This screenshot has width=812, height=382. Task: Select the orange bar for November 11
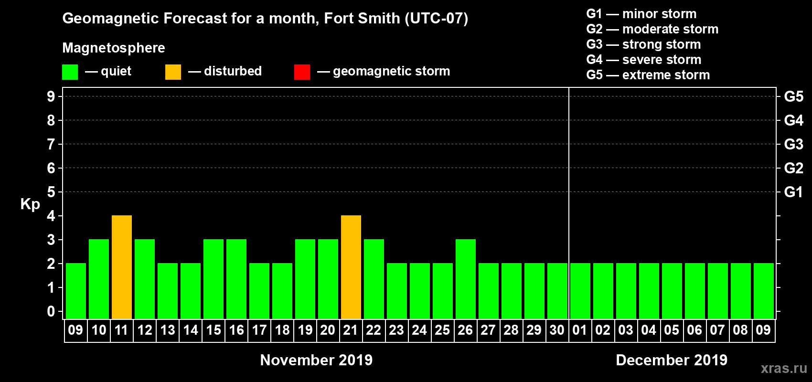122,267
